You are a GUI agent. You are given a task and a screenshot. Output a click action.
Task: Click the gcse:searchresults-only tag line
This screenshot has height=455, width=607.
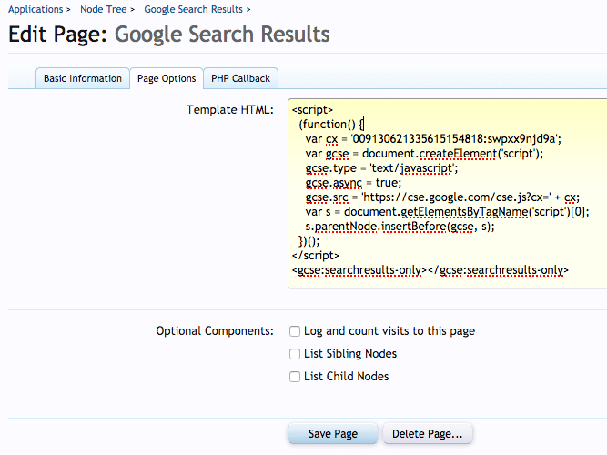(x=430, y=270)
